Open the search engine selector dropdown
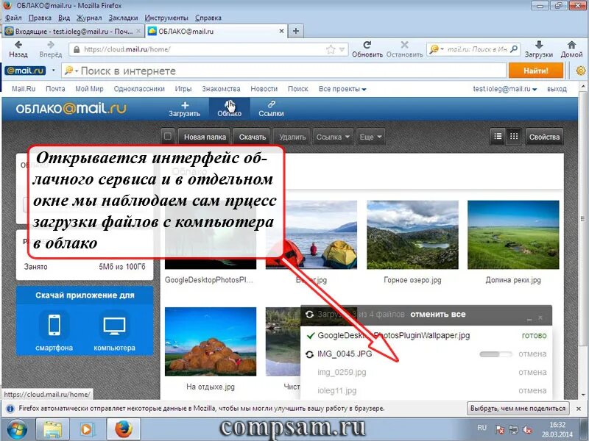 click(437, 49)
